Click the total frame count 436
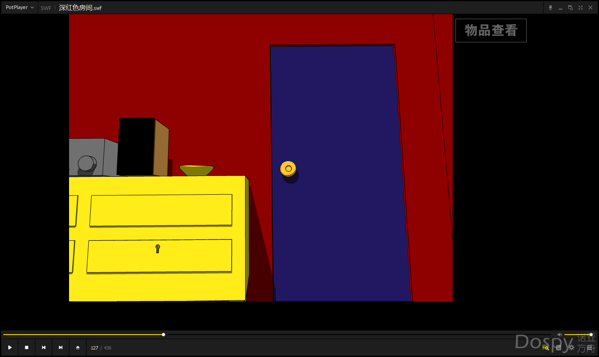The width and height of the screenshot is (599, 357). click(108, 348)
